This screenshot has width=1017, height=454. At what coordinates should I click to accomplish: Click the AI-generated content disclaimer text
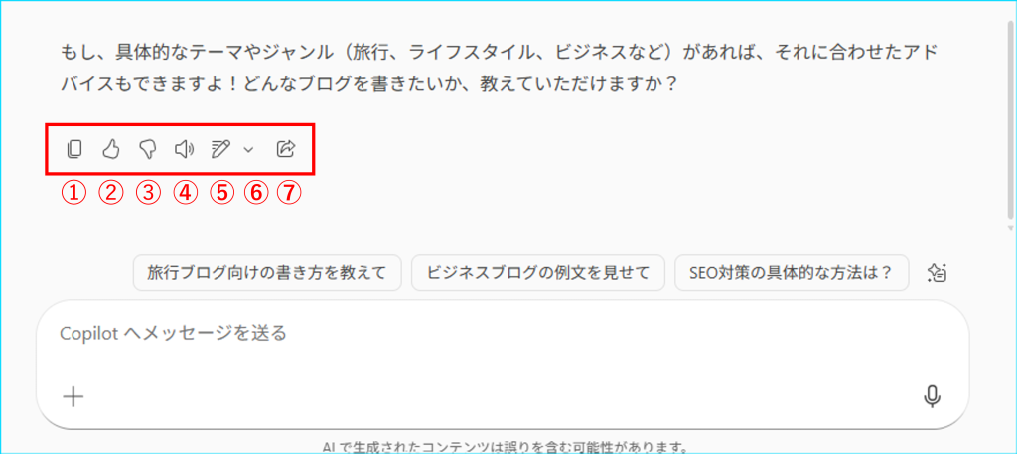pos(506,447)
